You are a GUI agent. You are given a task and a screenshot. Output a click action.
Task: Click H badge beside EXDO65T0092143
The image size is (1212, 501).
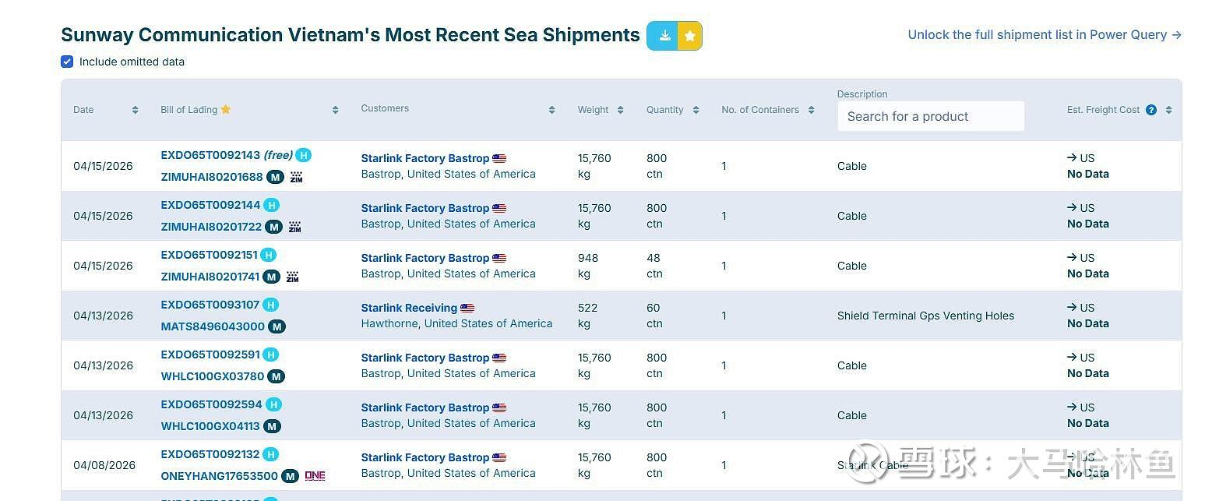tap(304, 155)
